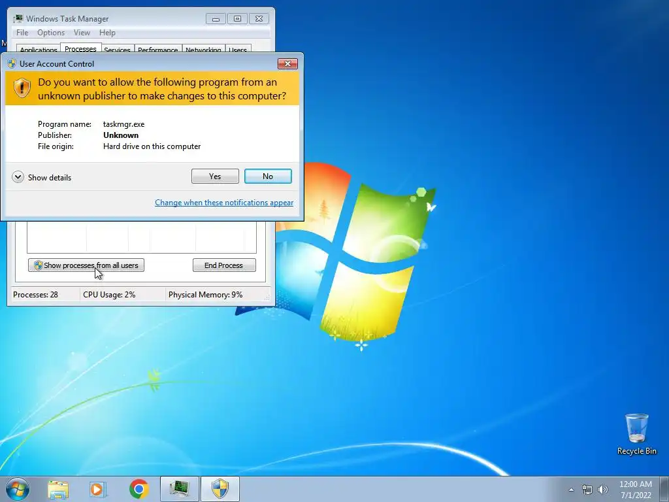The height and width of the screenshot is (502, 669).
Task: Click the warning shield icon in UAC banner
Action: tap(22, 88)
